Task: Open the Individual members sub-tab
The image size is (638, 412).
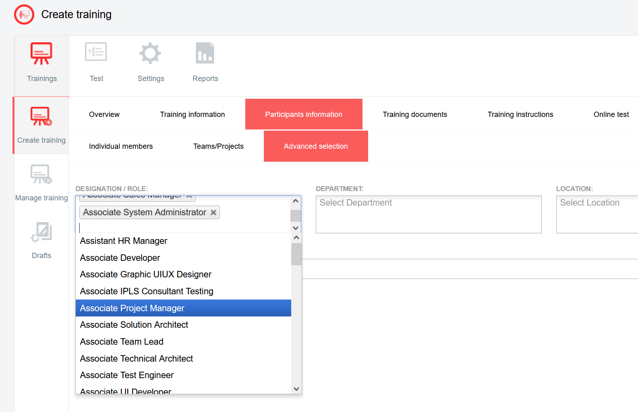Action: pyautogui.click(x=121, y=146)
